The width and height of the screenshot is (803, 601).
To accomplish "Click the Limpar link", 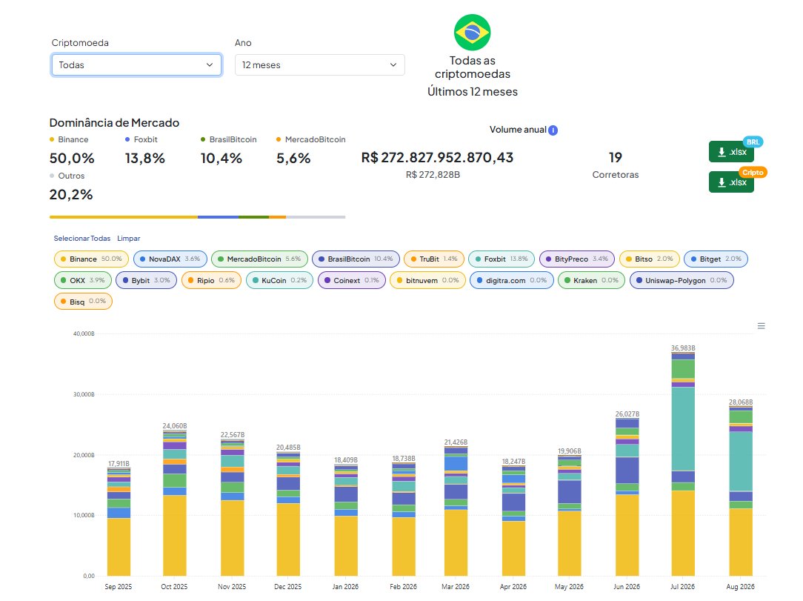I will pyautogui.click(x=129, y=238).
